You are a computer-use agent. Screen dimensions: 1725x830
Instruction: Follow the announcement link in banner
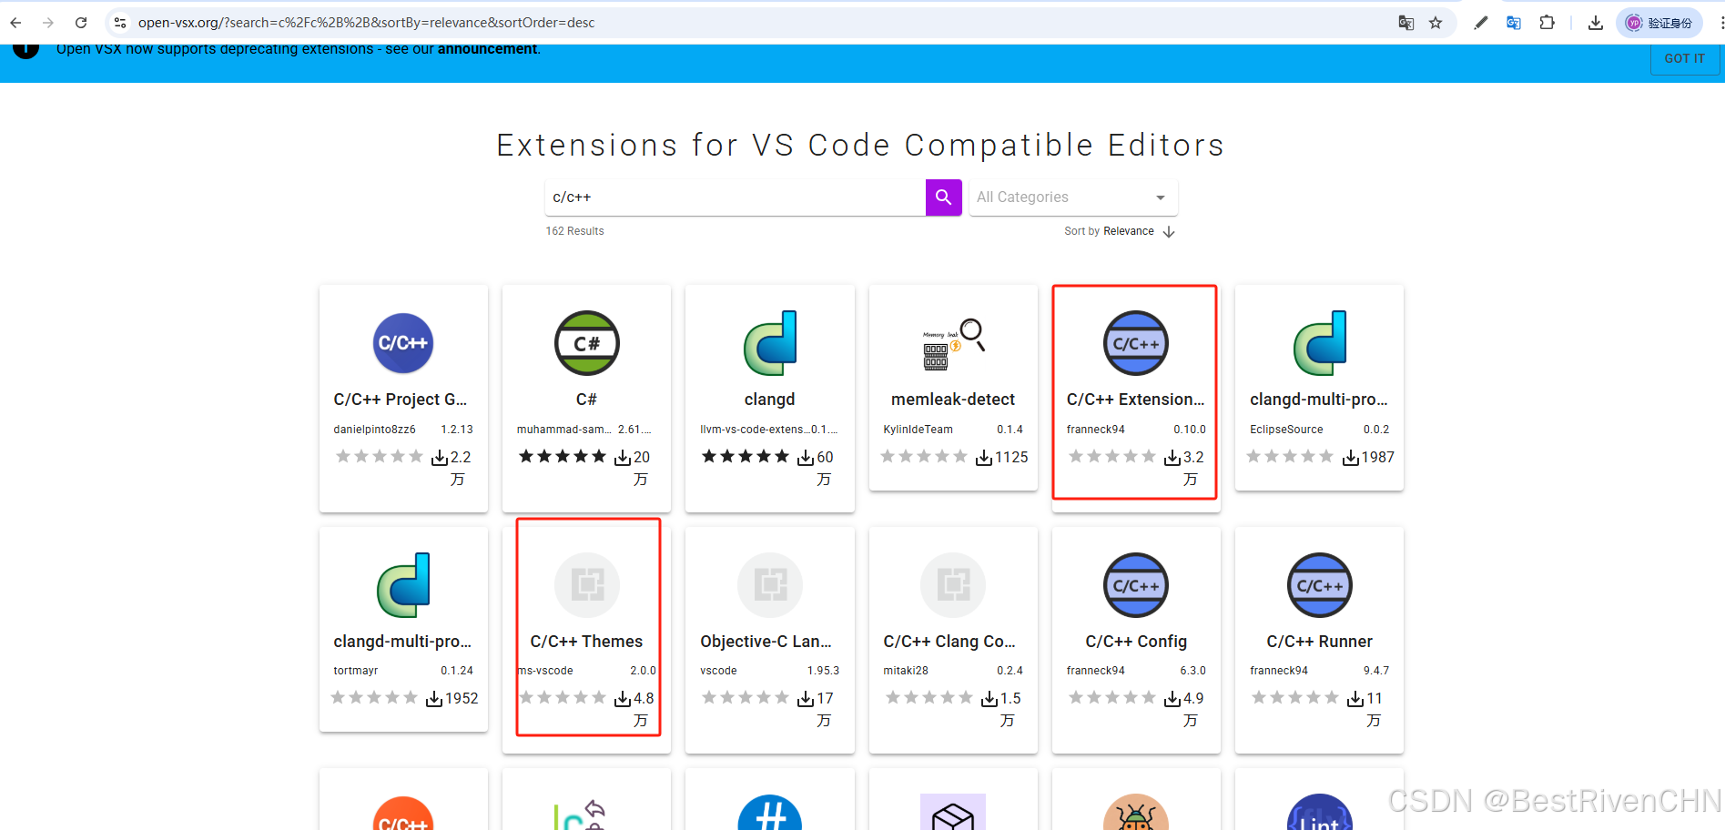click(487, 49)
